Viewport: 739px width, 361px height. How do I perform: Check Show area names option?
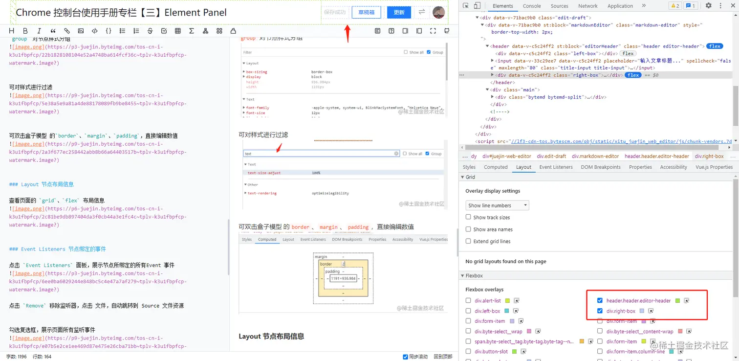tap(468, 229)
